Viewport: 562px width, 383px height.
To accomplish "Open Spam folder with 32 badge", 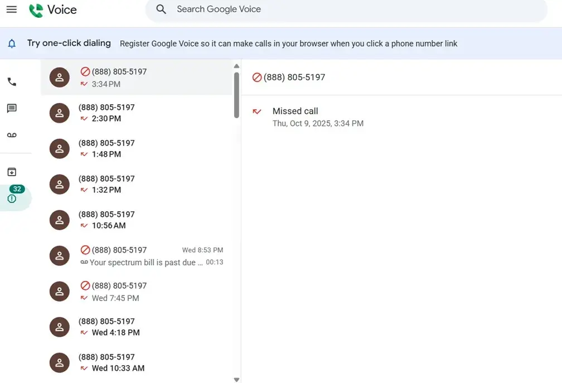I will tap(12, 198).
